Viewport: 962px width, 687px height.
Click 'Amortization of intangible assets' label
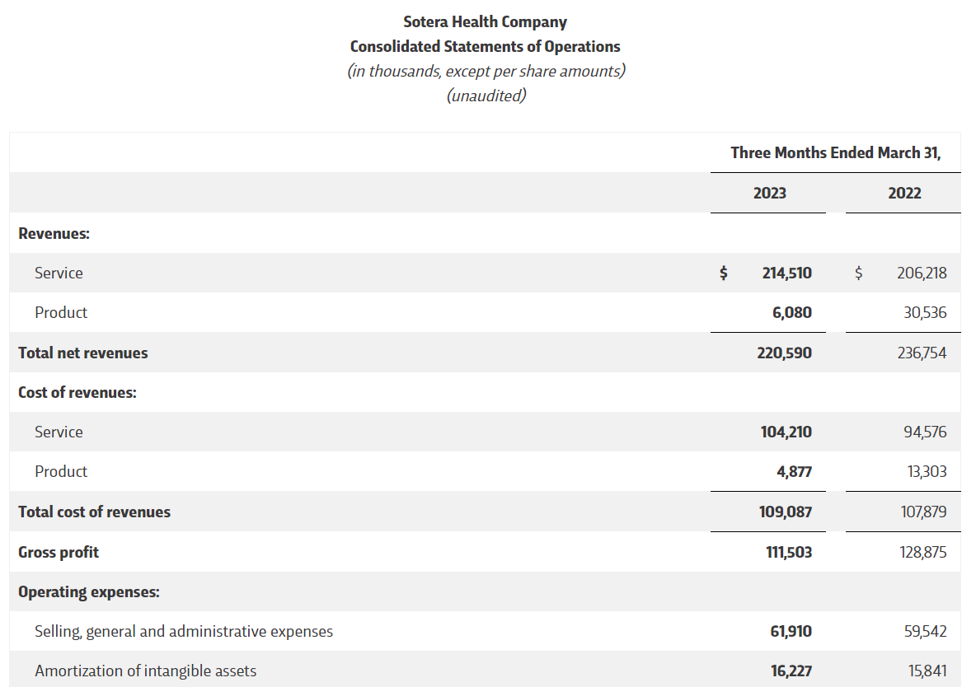145,671
